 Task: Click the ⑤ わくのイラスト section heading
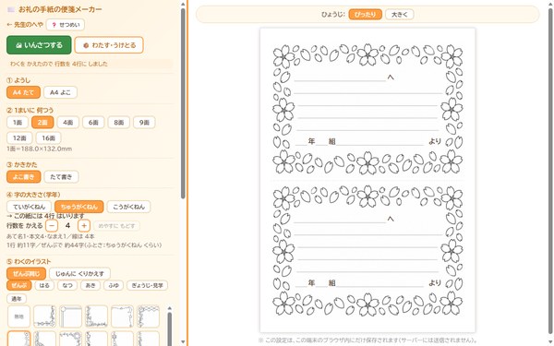click(x=29, y=262)
